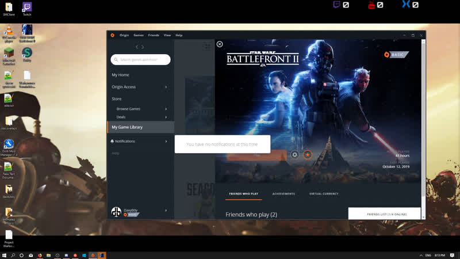This screenshot has height=259, width=460.
Task: Click the grid view icon in library
Action: click(207, 47)
